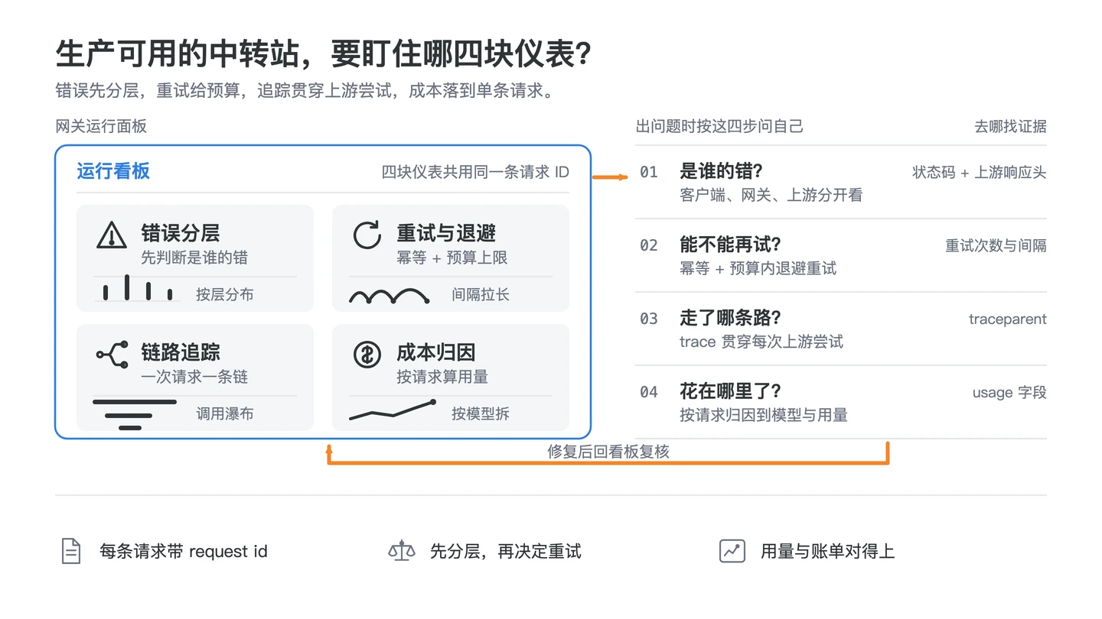Screen dimensions: 1102x619
Task: Click the card subtitle 先判断是谁的错
Action: point(194,258)
